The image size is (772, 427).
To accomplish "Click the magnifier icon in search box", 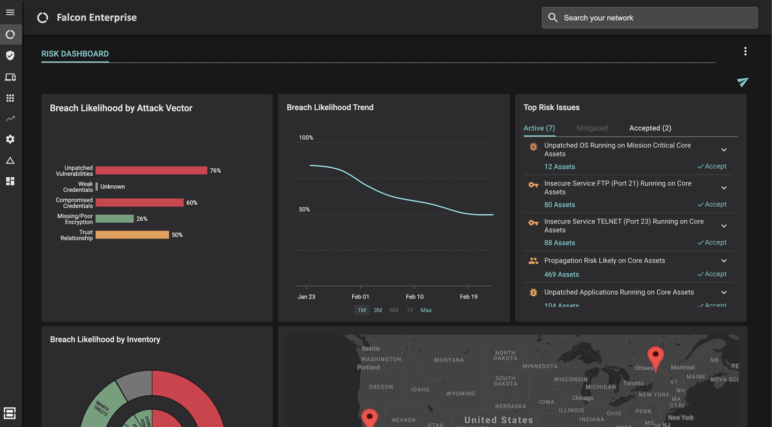I will point(553,18).
